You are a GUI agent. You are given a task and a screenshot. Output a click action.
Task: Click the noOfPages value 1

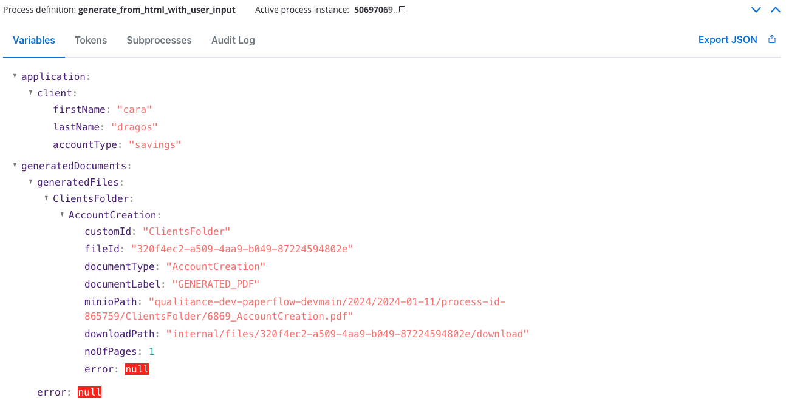coord(151,352)
